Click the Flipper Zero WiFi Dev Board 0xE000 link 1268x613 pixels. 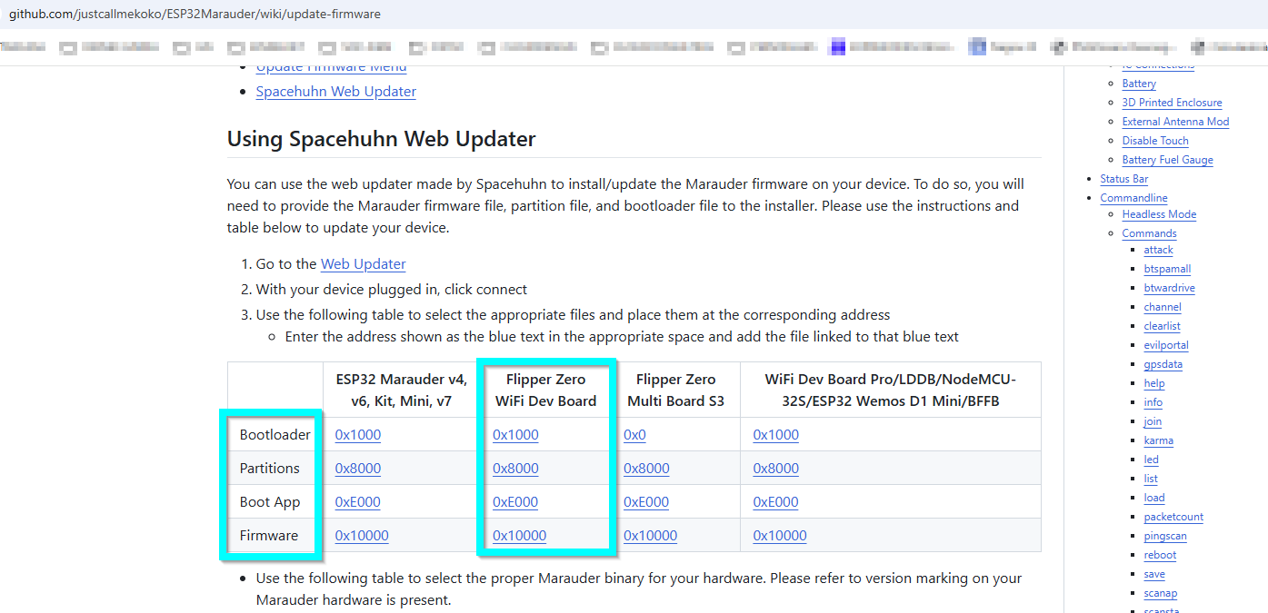click(x=515, y=502)
